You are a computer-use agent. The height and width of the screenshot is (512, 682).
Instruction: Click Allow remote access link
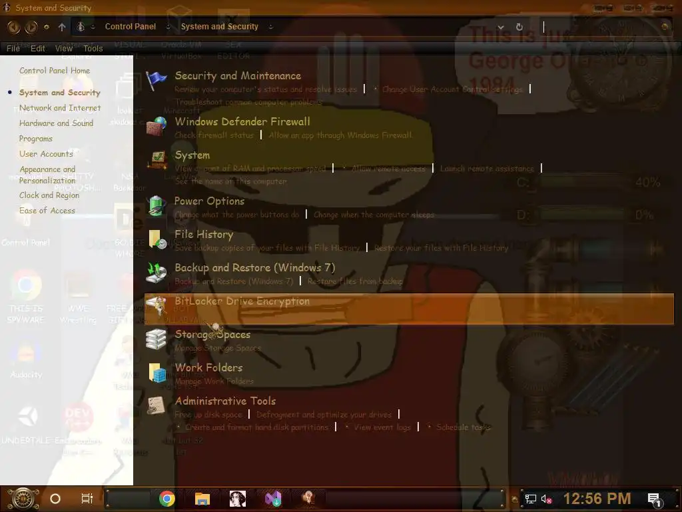[388, 169]
